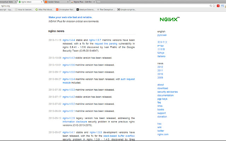Switch language to Japanese

(x=161, y=49)
